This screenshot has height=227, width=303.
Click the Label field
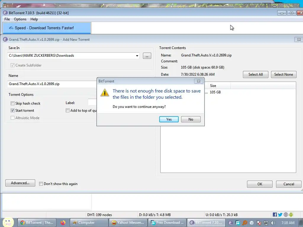[92, 102]
